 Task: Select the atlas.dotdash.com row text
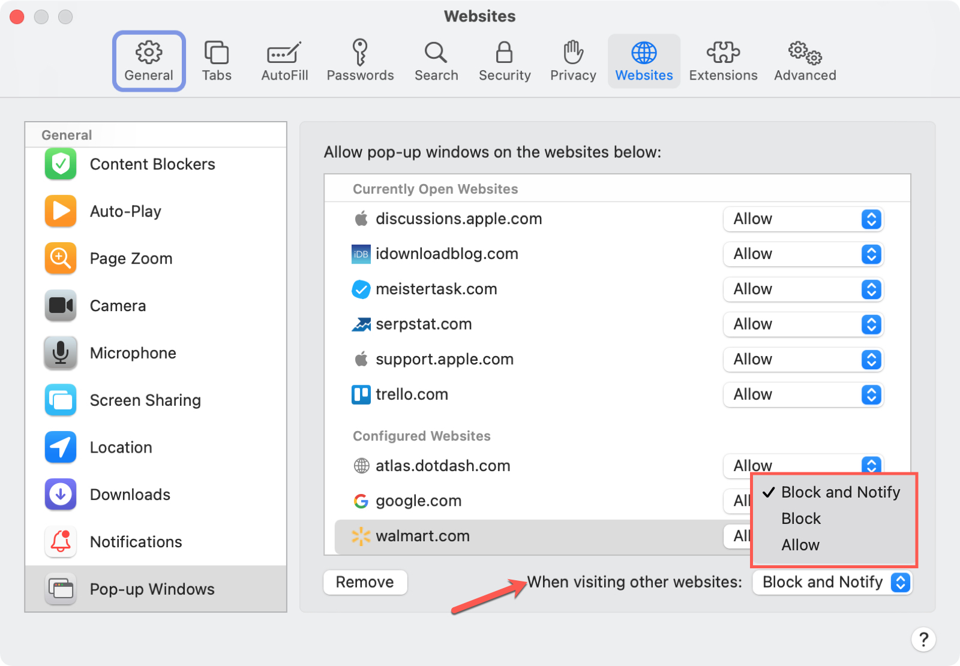(x=443, y=466)
